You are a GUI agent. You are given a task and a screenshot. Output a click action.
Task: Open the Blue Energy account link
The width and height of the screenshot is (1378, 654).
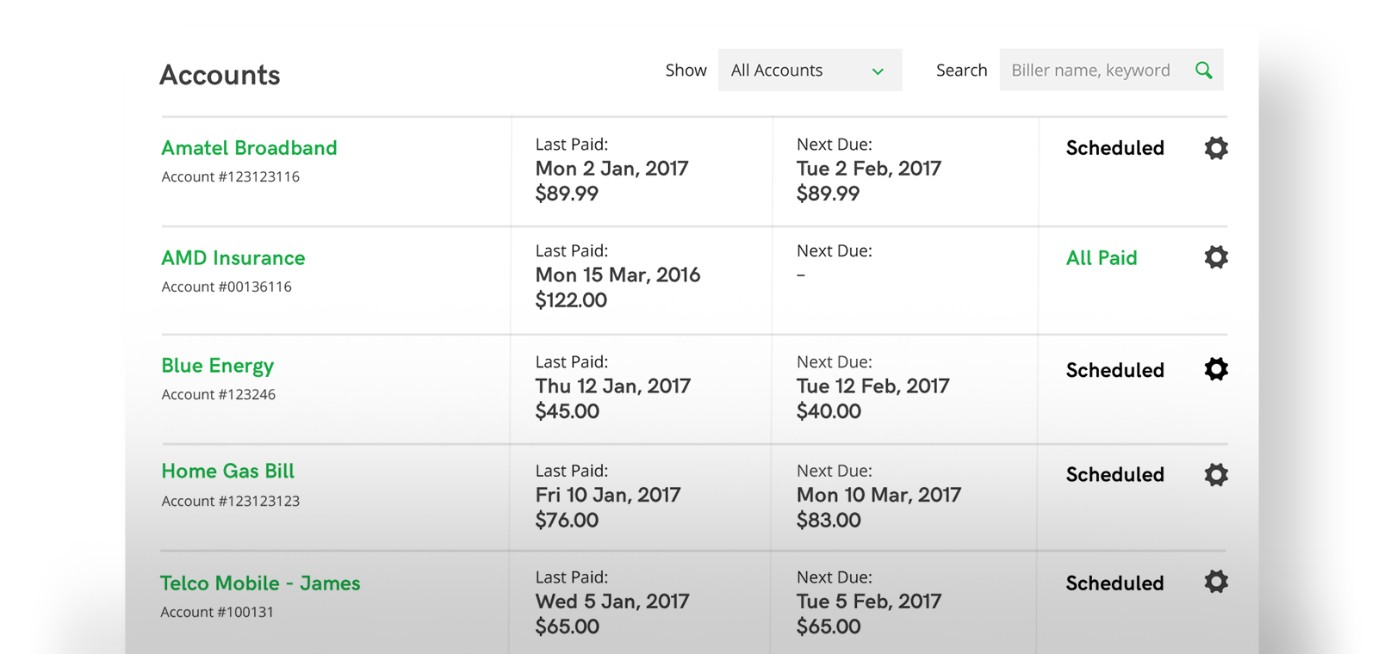tap(217, 366)
